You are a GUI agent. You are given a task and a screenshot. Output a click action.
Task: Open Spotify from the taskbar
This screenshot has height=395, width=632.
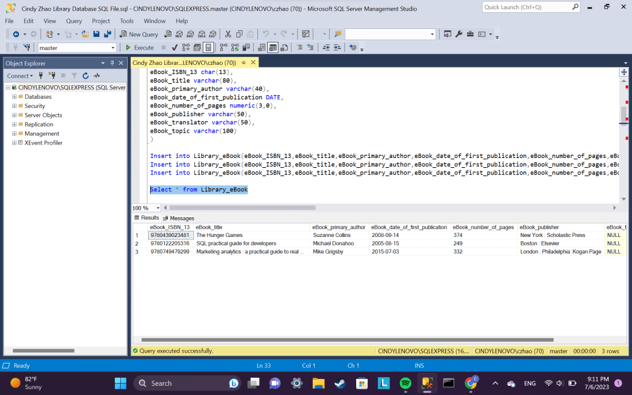click(x=405, y=383)
